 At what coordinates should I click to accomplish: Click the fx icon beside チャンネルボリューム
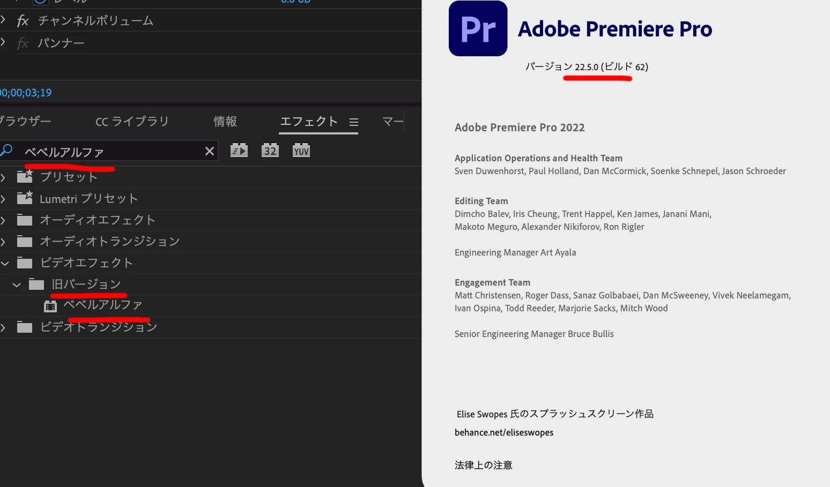point(23,21)
